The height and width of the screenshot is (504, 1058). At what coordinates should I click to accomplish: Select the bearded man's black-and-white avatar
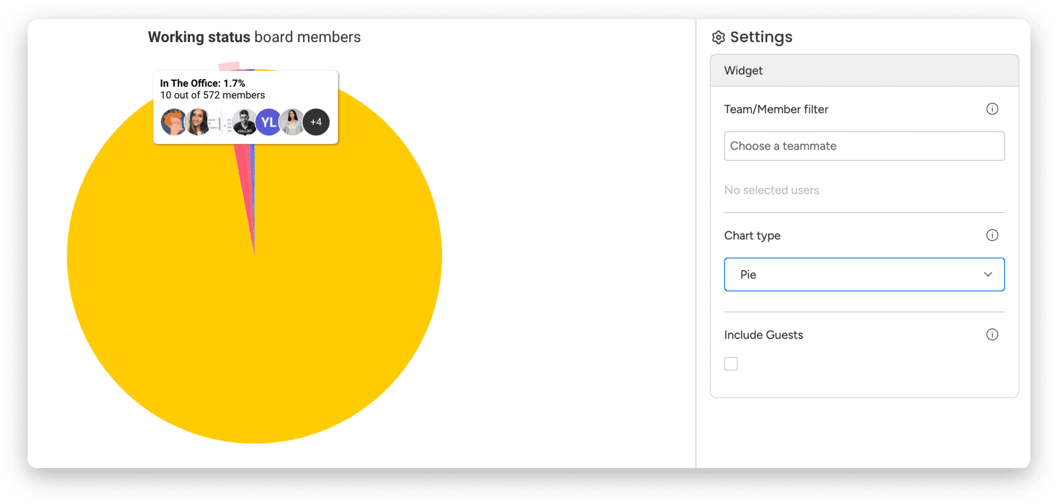point(244,122)
